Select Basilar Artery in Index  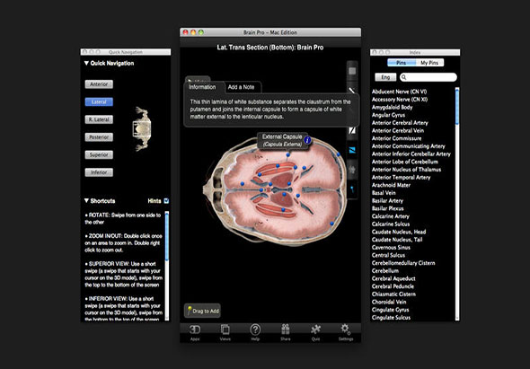pyautogui.click(x=387, y=200)
